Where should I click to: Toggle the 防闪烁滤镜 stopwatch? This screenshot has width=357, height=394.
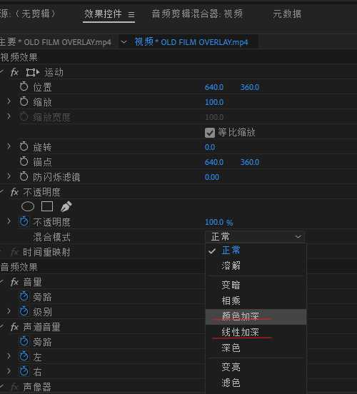coord(24,176)
